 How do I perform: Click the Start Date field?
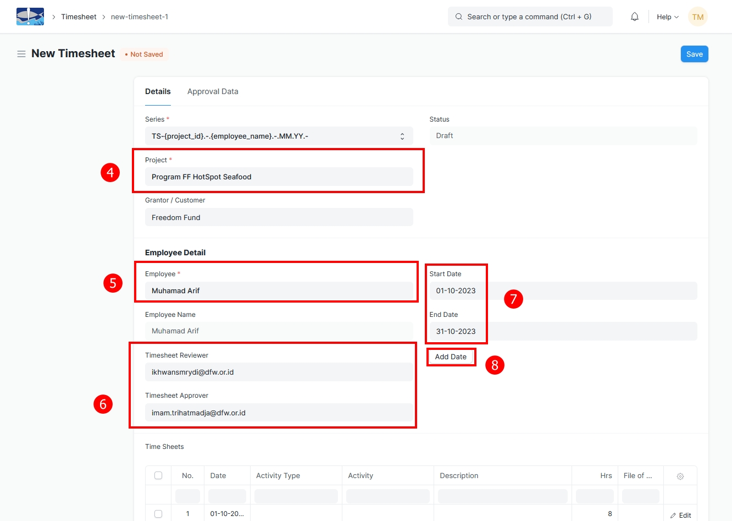pyautogui.click(x=563, y=290)
